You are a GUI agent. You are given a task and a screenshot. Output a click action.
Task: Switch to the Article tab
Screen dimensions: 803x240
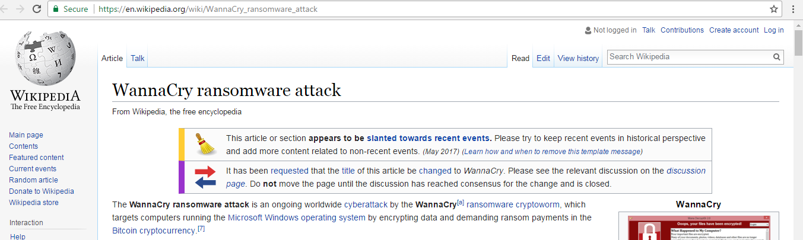pyautogui.click(x=112, y=58)
